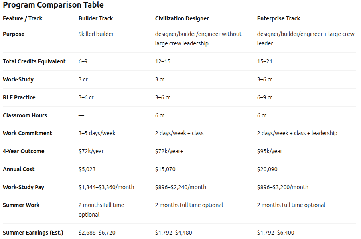Click the 12–15 credits cell
Image resolution: width=361 pixels, height=239 pixels.
click(x=163, y=61)
